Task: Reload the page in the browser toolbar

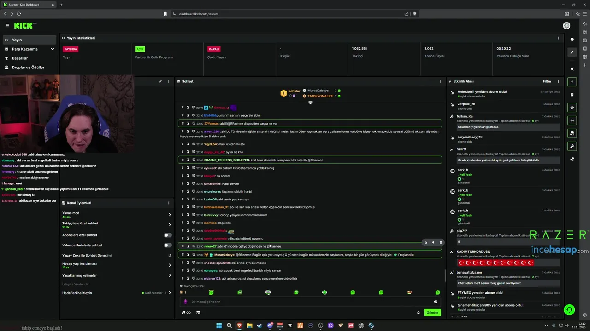Action: tap(19, 14)
